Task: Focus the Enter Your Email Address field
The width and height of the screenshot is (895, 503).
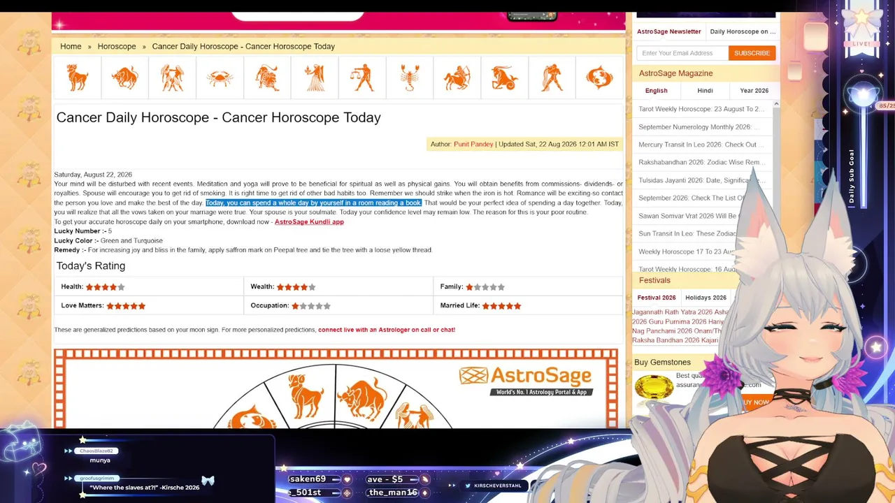Action: click(x=682, y=53)
